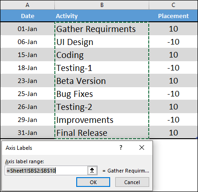Screen dimensions: 198x192
Task: Select the Bug Fixes cell
Action: click(102, 94)
